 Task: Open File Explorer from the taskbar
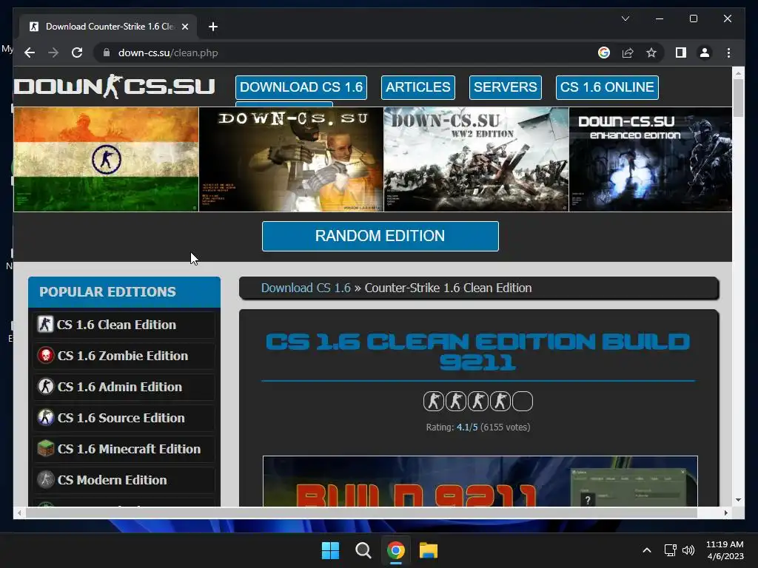(429, 550)
